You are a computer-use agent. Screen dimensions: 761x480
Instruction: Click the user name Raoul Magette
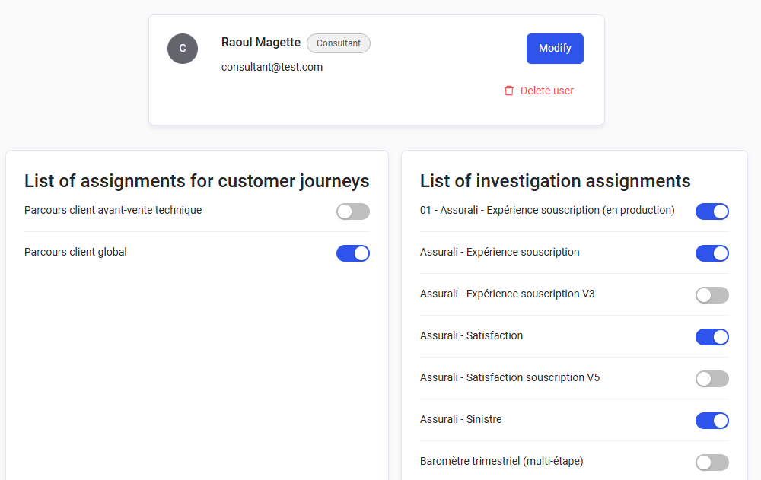click(261, 43)
